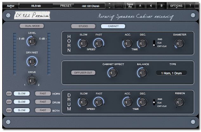This screenshot has width=201, height=132.
Task: Click STP button in the HORN row
Action: coord(9,94)
